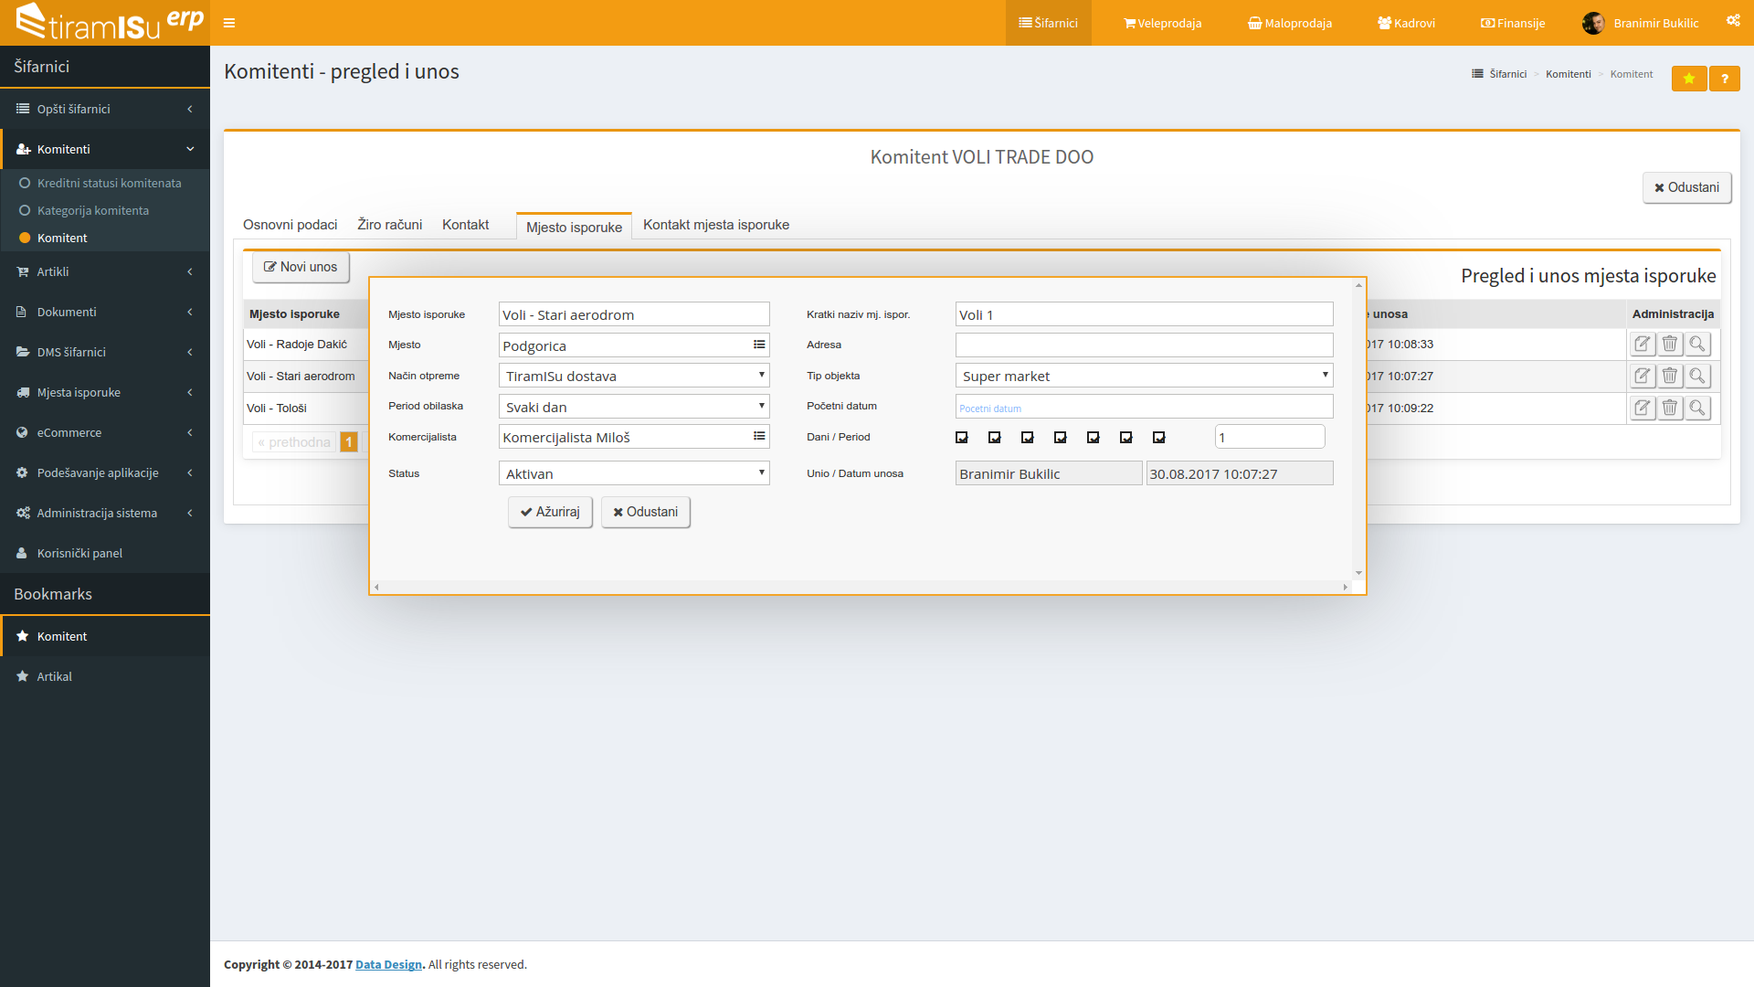Click the Branimir Bukilic avatar picture

(1593, 23)
